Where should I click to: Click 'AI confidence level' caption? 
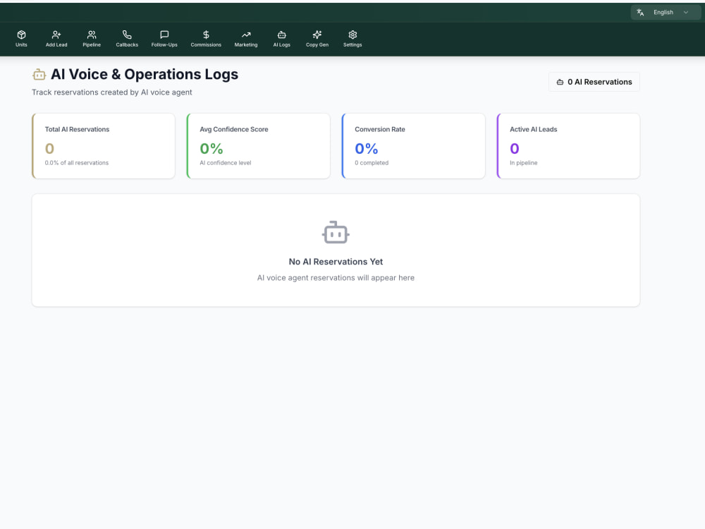click(226, 163)
